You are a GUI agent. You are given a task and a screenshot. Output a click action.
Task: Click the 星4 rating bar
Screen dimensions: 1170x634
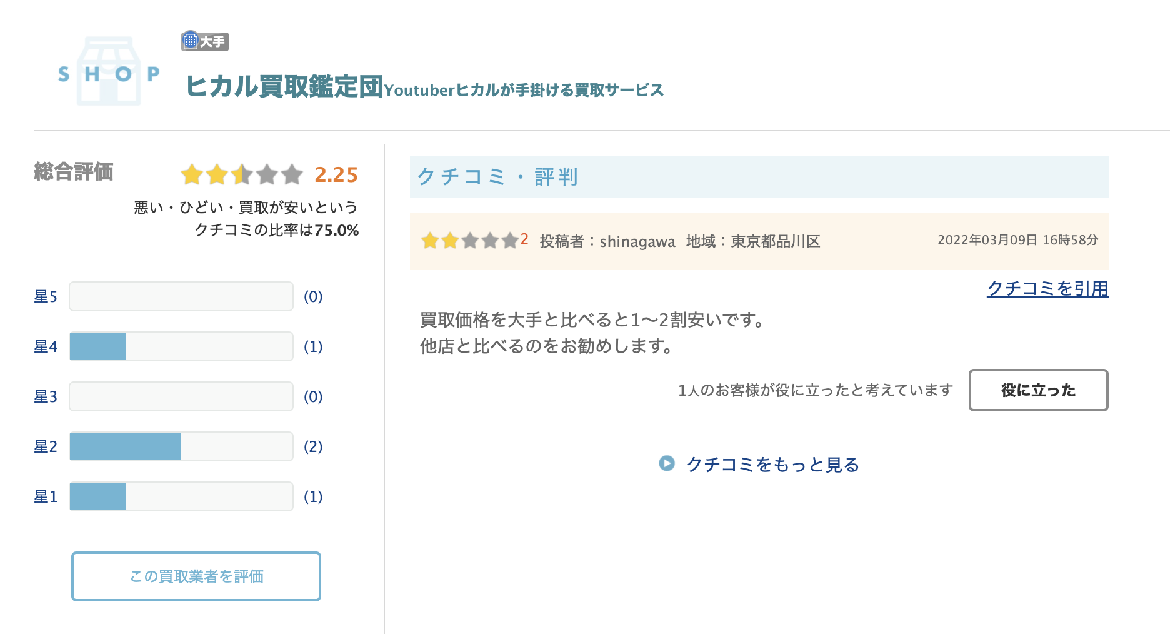[x=181, y=346]
